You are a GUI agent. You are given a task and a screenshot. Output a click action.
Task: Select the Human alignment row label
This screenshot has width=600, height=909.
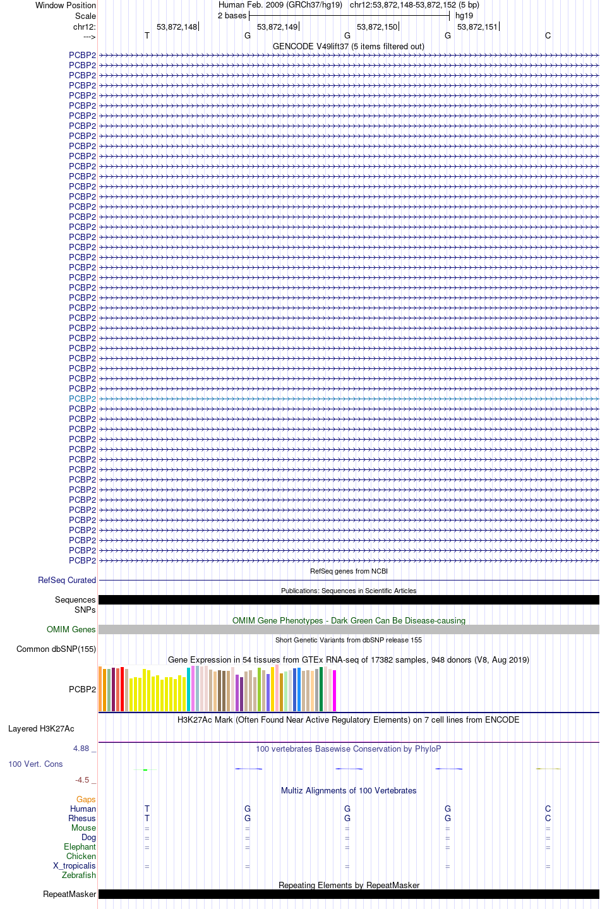coord(83,809)
